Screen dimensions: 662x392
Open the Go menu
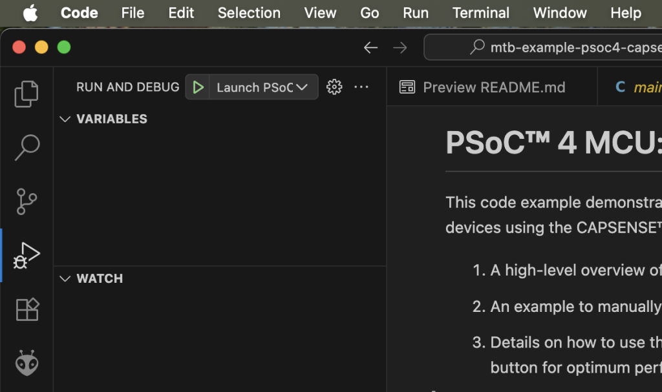coord(369,13)
